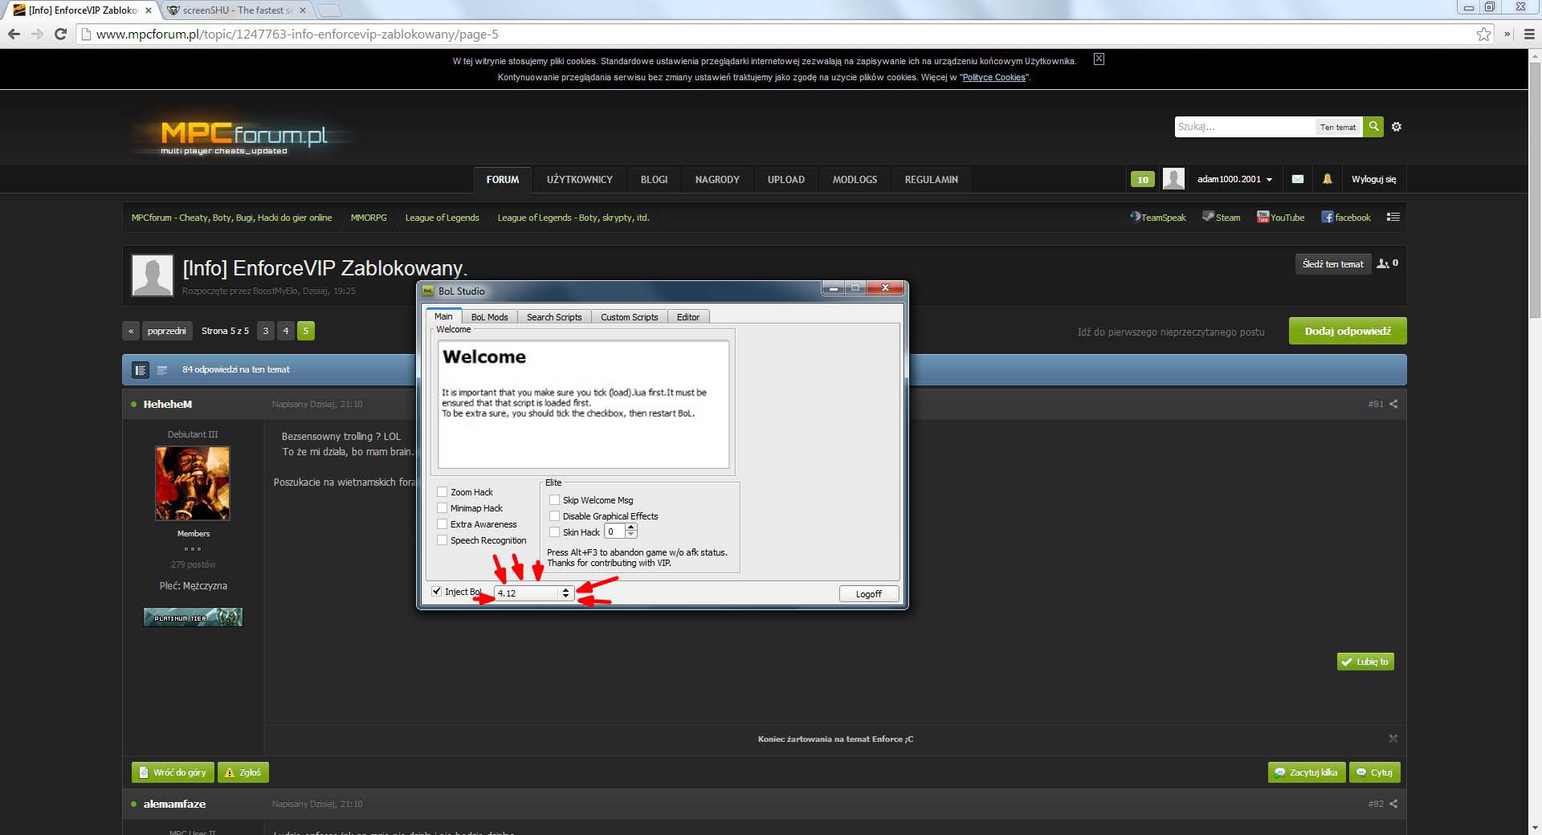Screen dimensions: 1542x835
Task: Tick the Skip Welcome Msg checkbox
Action: click(x=554, y=500)
